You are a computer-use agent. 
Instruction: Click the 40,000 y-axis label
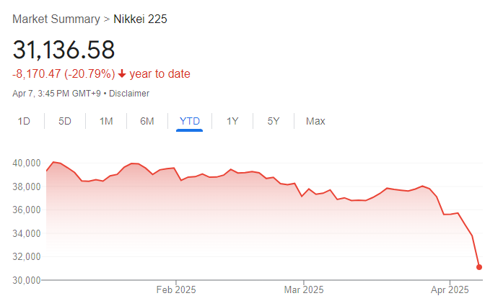pos(27,163)
